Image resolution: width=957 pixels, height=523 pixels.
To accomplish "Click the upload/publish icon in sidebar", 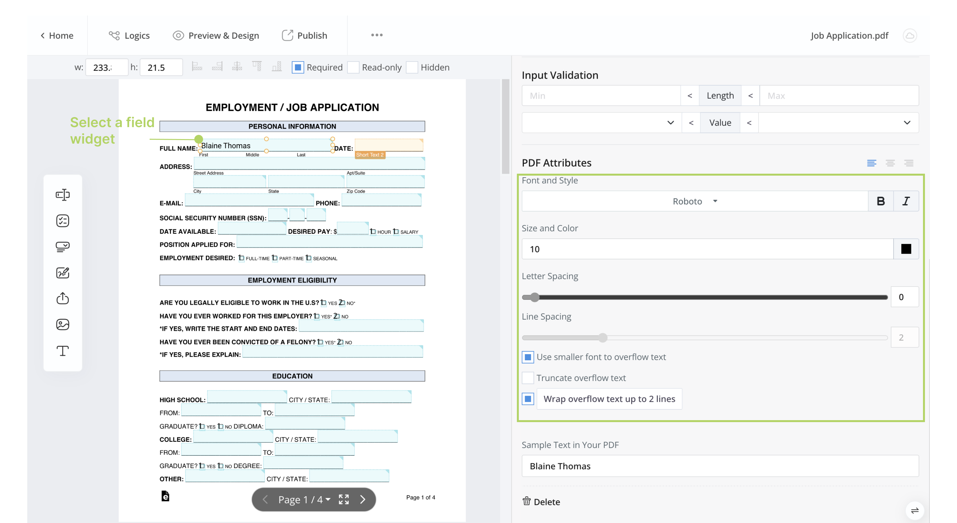I will (x=63, y=298).
